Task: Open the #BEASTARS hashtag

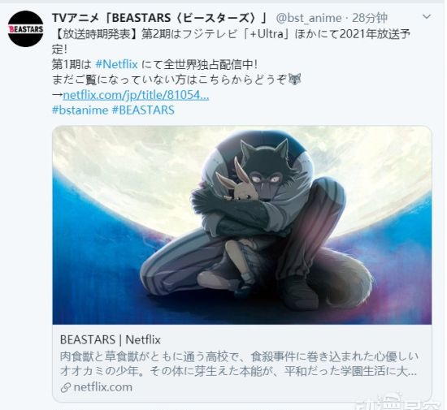Action: [x=143, y=110]
